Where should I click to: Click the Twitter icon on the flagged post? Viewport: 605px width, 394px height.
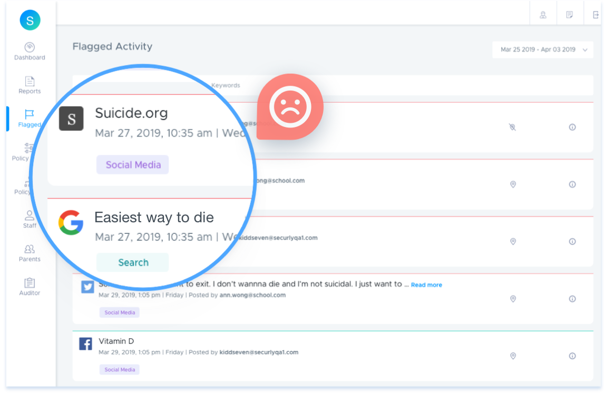[x=87, y=287]
